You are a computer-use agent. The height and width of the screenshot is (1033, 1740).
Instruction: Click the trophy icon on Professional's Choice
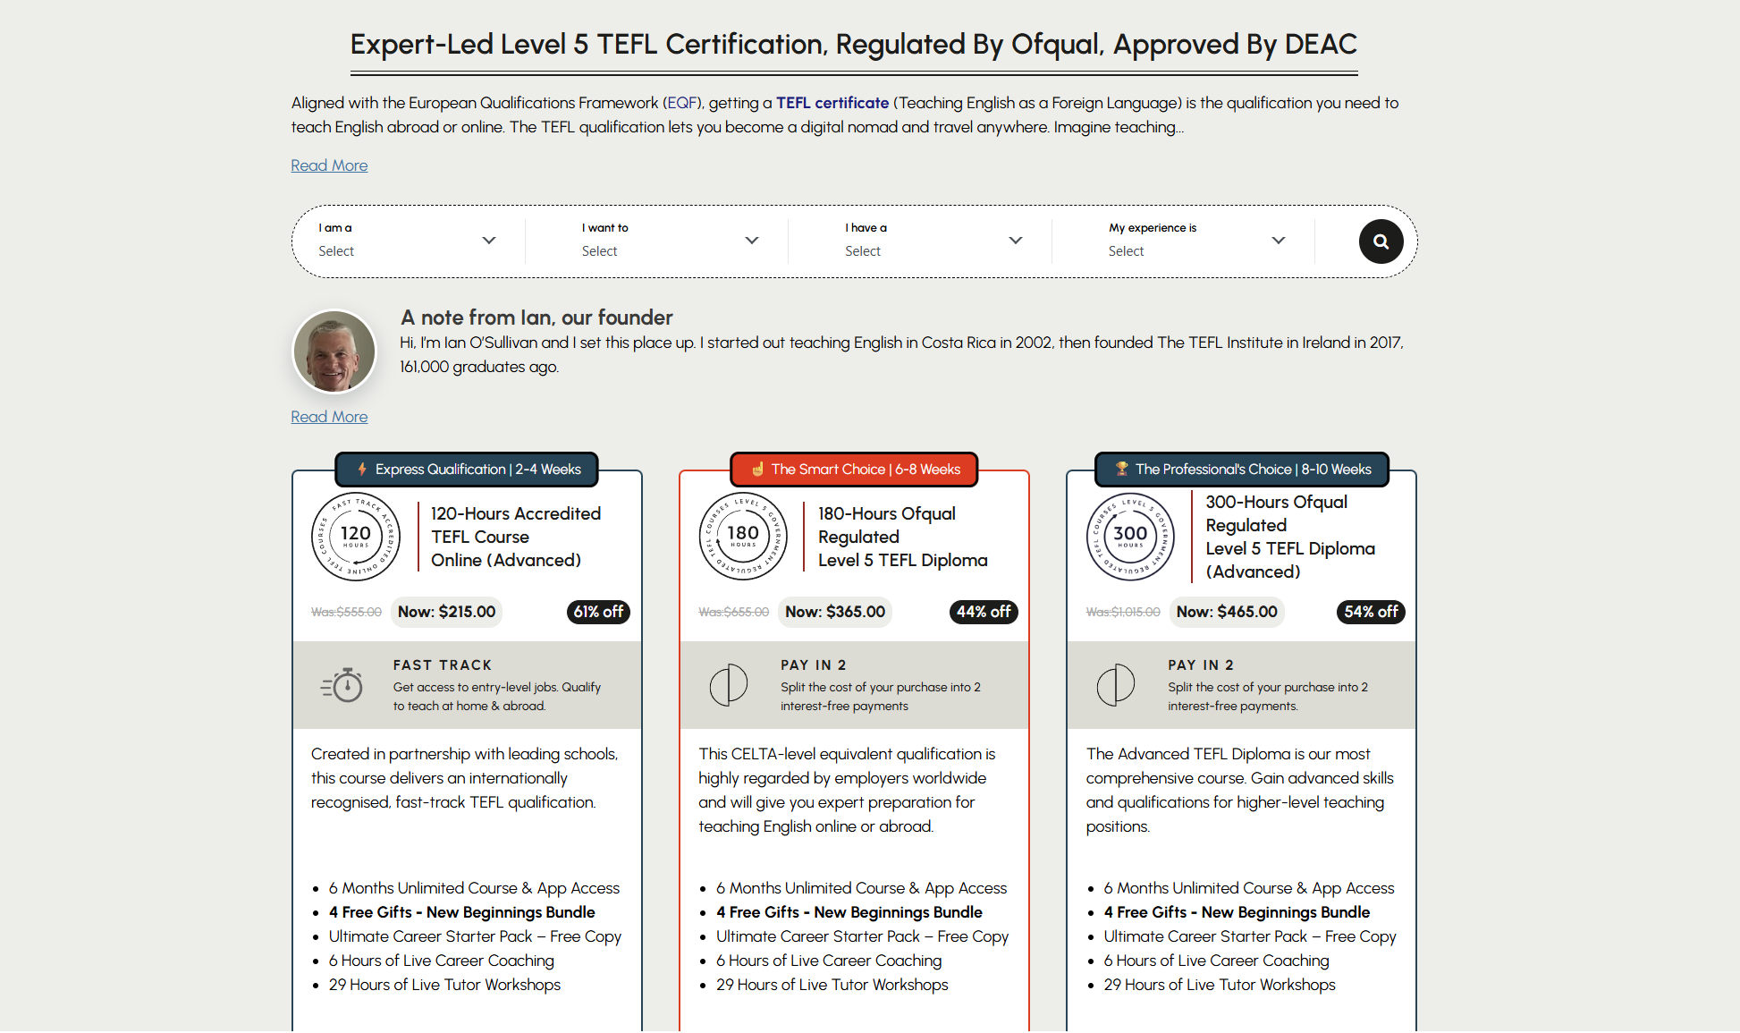click(x=1122, y=469)
